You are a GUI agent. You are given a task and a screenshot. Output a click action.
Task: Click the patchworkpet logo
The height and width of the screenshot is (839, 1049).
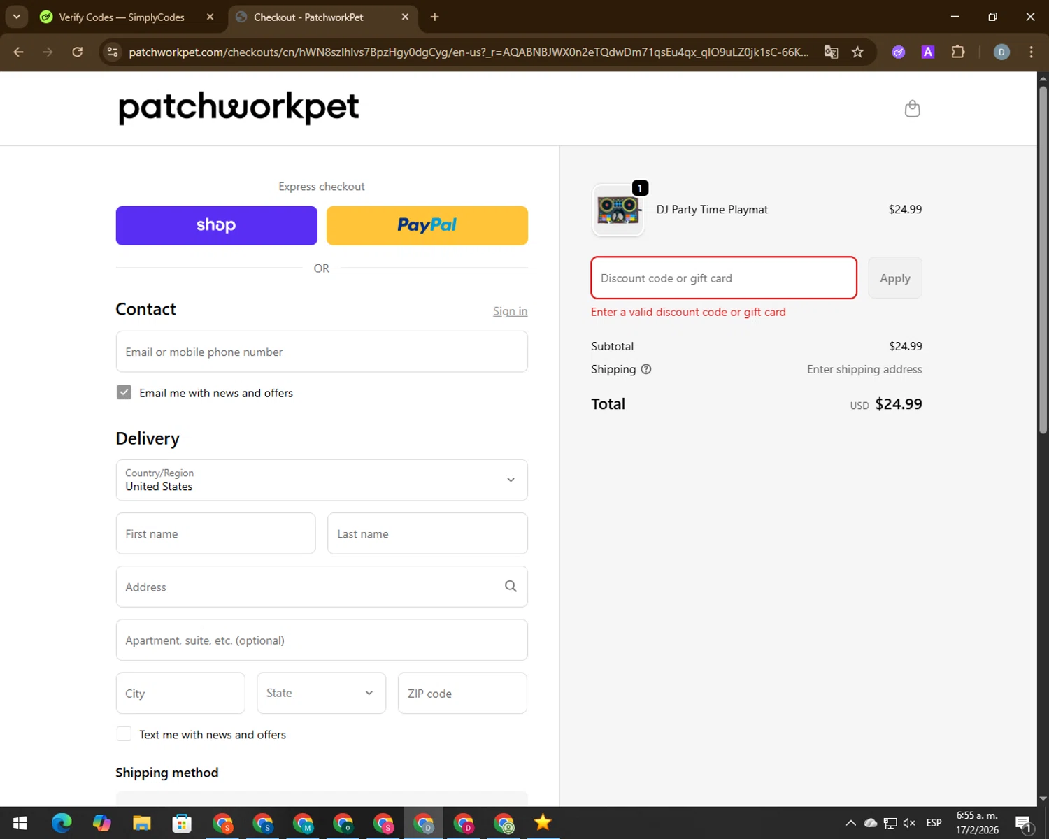coord(238,108)
